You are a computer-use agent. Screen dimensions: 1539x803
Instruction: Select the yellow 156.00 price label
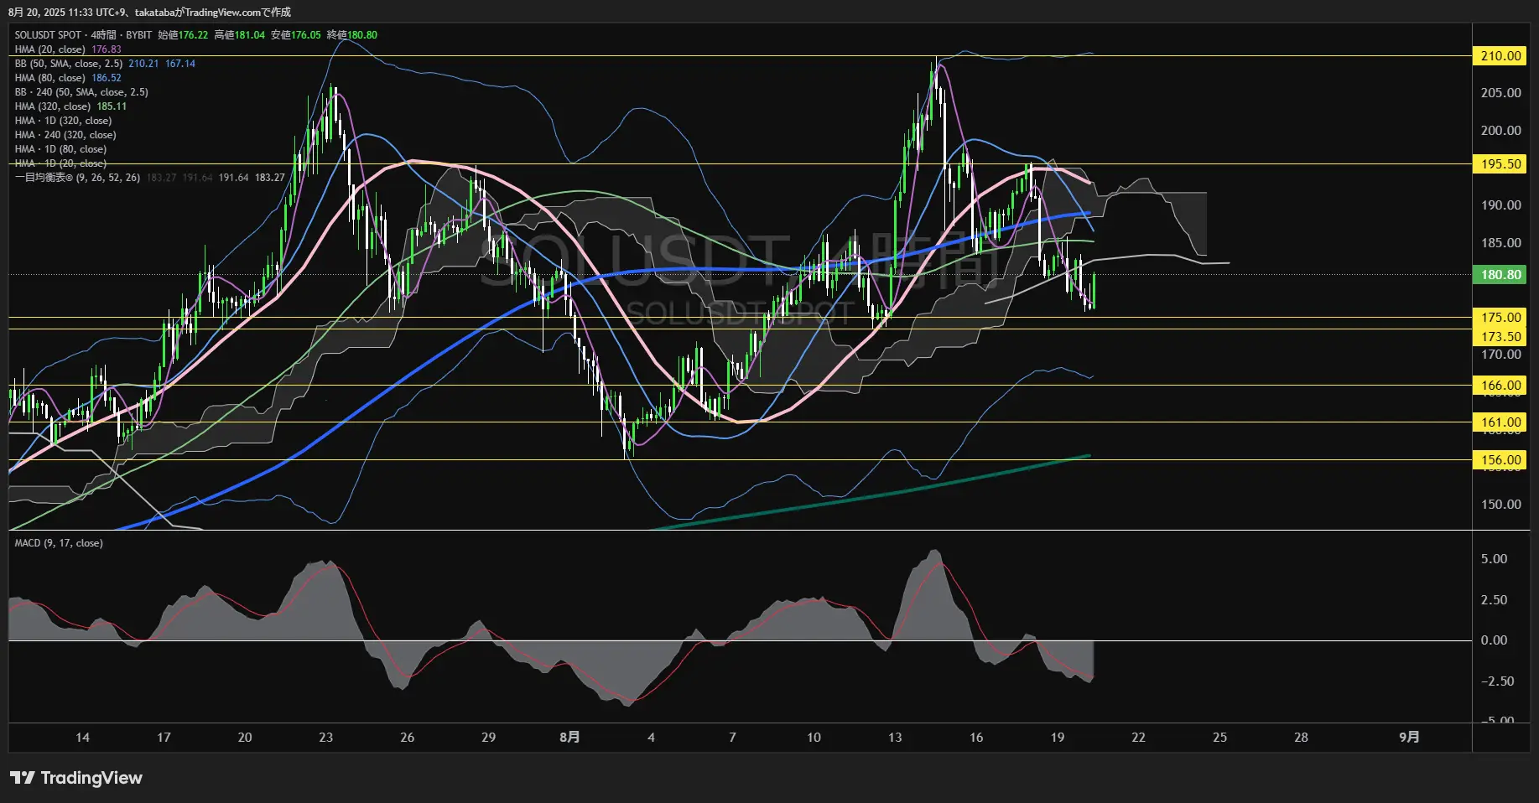point(1500,460)
